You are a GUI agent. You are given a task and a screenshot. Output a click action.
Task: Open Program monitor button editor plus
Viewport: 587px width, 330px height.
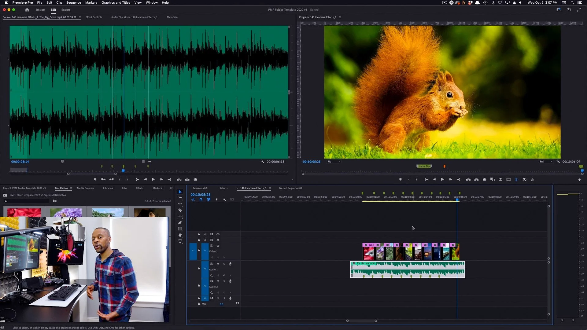click(x=579, y=180)
